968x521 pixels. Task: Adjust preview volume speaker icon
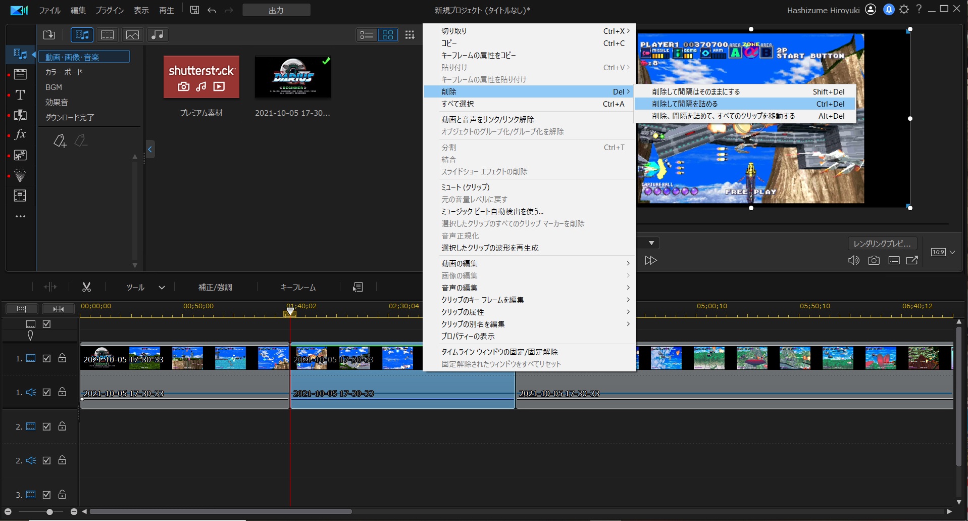click(853, 260)
